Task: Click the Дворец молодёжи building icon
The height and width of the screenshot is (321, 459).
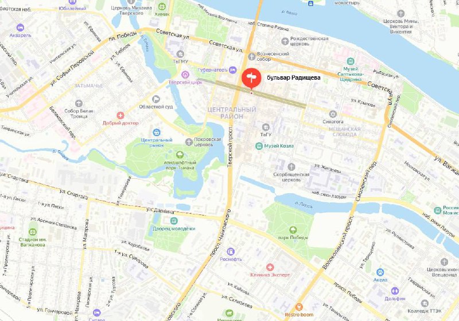Action: (x=174, y=221)
